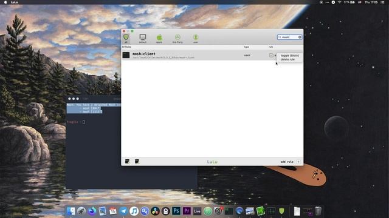The height and width of the screenshot is (218, 389).
Task: Click the battery percentage in menu bar
Action: [x=346, y=2]
